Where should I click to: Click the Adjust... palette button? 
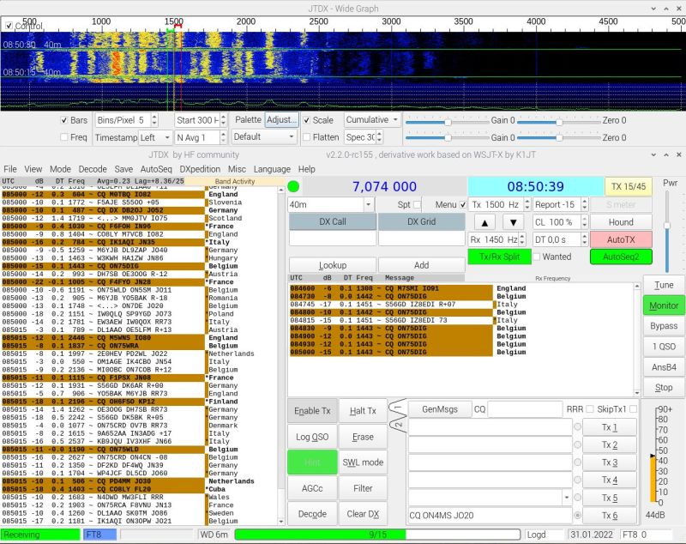[281, 120]
